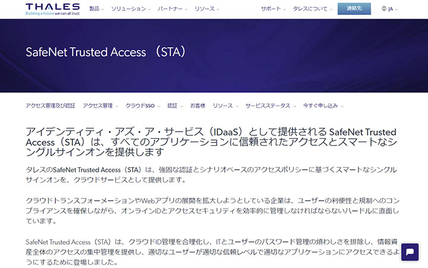Expand the 認証 submenu

175,105
